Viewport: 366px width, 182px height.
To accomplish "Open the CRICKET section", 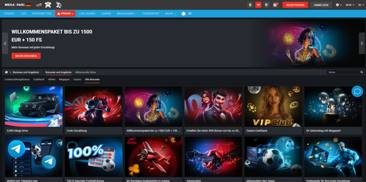I will (9, 14).
